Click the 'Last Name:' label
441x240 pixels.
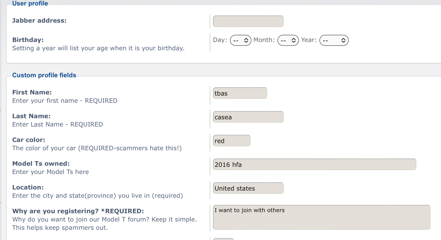[32, 116]
